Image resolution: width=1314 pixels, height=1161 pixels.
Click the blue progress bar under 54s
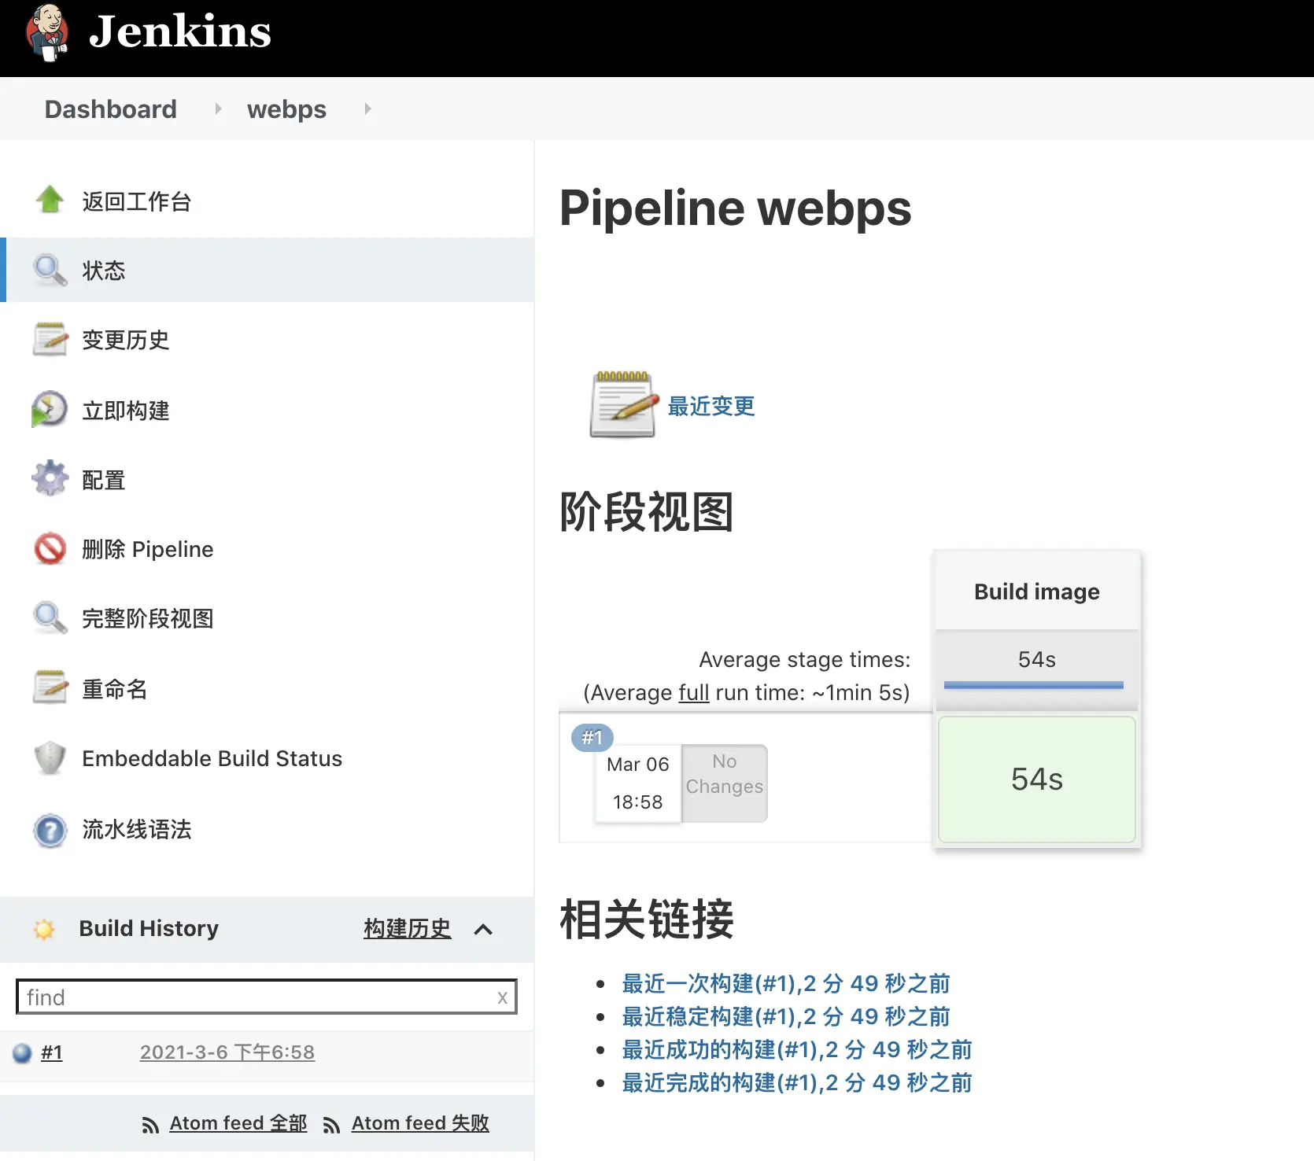tap(1032, 685)
